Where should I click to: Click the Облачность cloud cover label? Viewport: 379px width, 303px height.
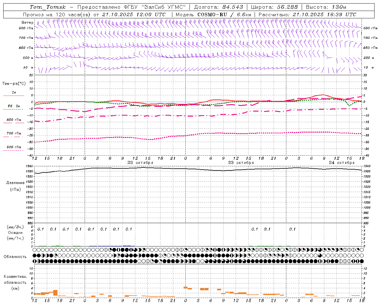15,257
